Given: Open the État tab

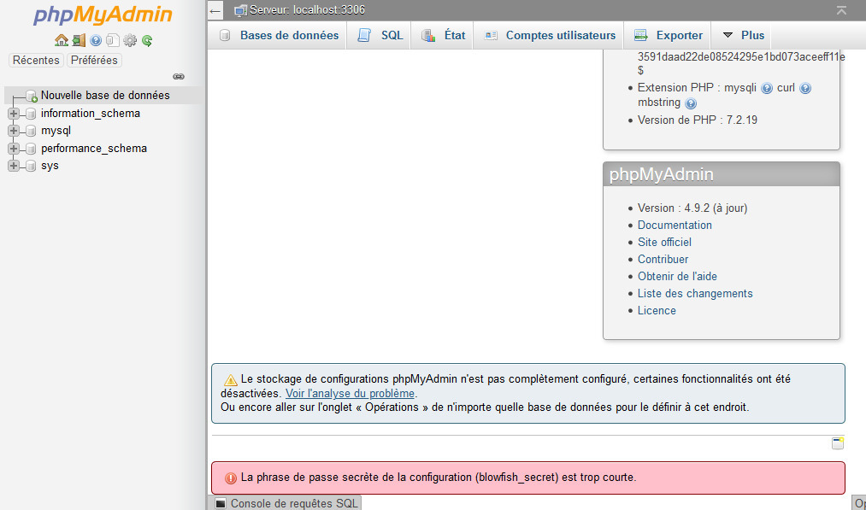Looking at the screenshot, I should point(443,35).
